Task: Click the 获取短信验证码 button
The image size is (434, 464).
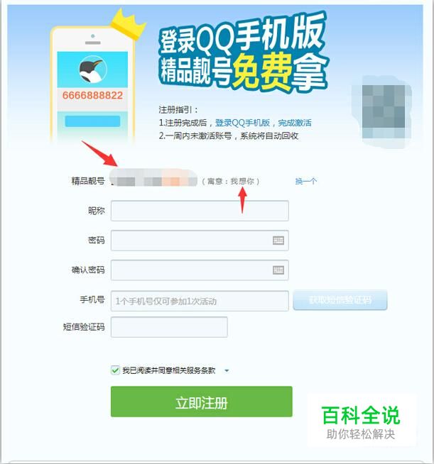Action: pos(340,300)
